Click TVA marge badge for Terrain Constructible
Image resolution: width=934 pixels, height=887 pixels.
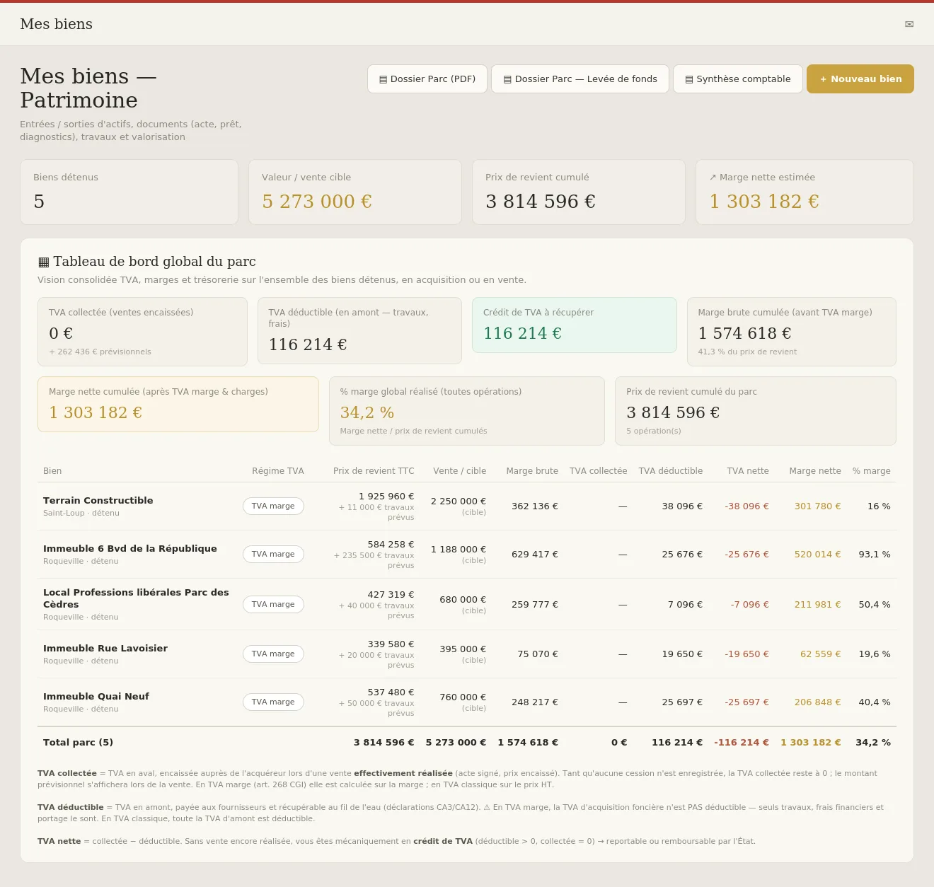pos(273,506)
